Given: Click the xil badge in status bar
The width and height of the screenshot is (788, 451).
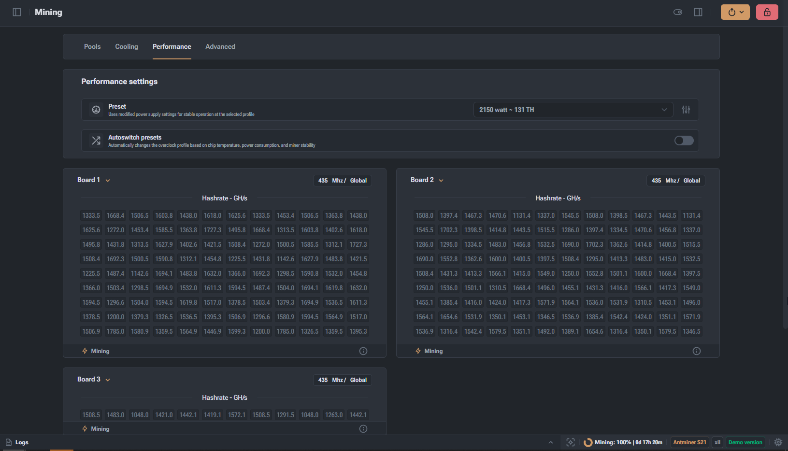Looking at the screenshot, I should 717,442.
